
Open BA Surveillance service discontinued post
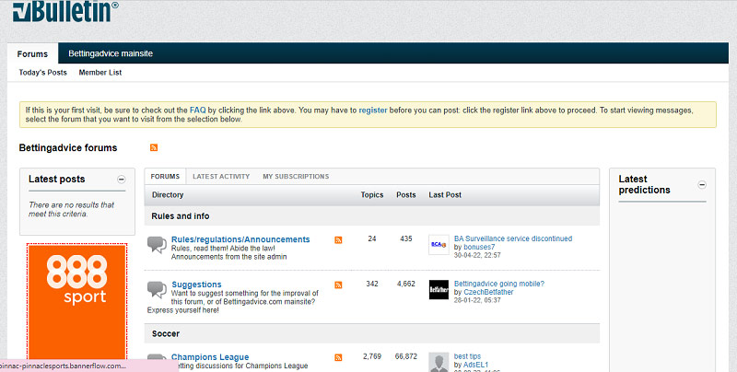pos(513,238)
